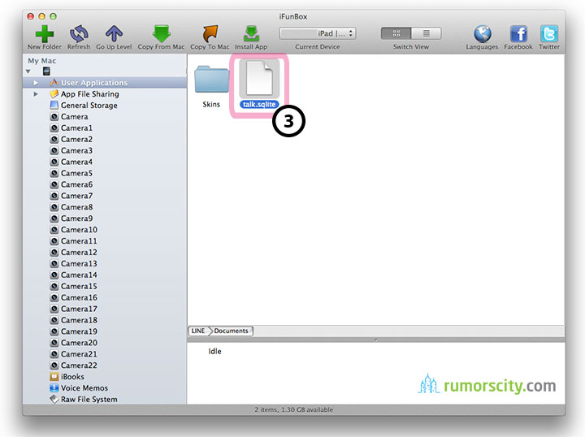This screenshot has height=437, width=585.
Task: Click the Camera7 icon in sidebar
Action: pyautogui.click(x=54, y=196)
